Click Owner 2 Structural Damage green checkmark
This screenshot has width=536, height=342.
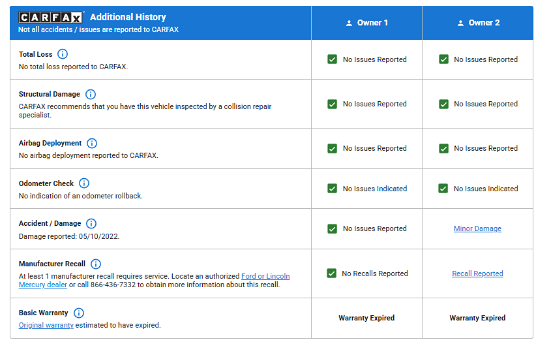tap(443, 104)
